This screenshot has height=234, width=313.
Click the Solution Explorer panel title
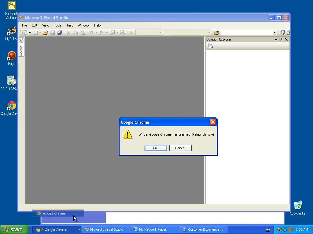click(219, 39)
